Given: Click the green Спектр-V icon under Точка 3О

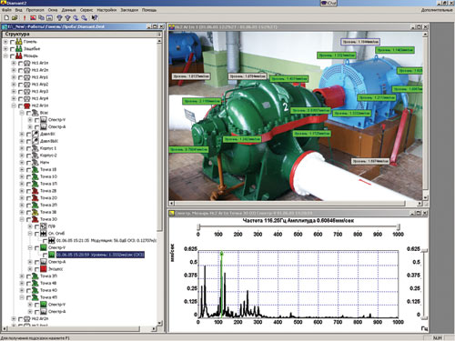Looking at the screenshot, I should tap(44, 247).
